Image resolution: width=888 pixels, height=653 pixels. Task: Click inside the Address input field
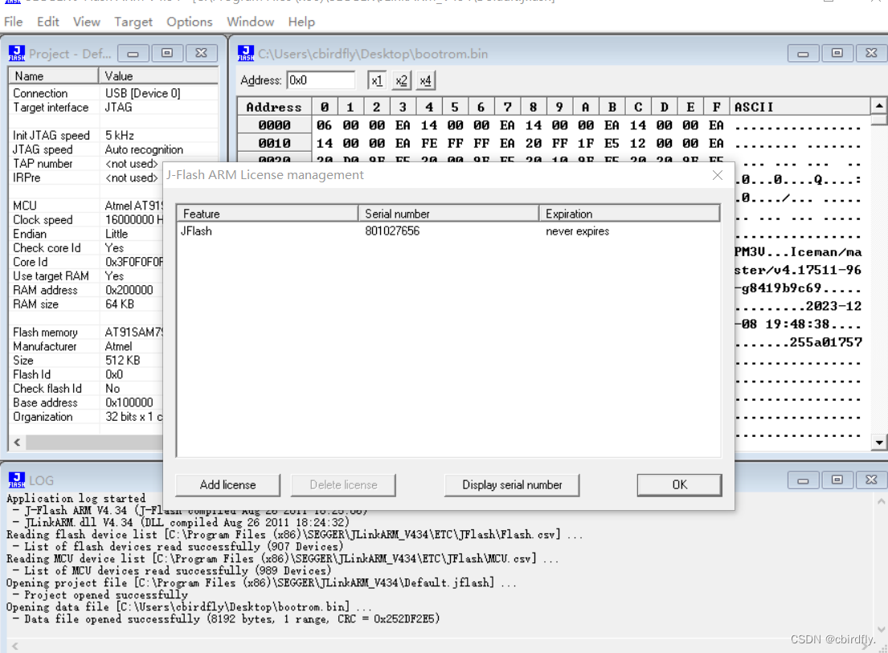(320, 80)
